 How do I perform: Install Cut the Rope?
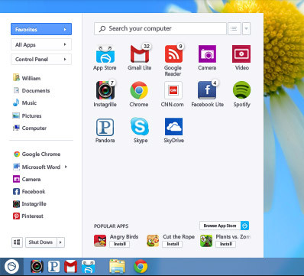173,244
